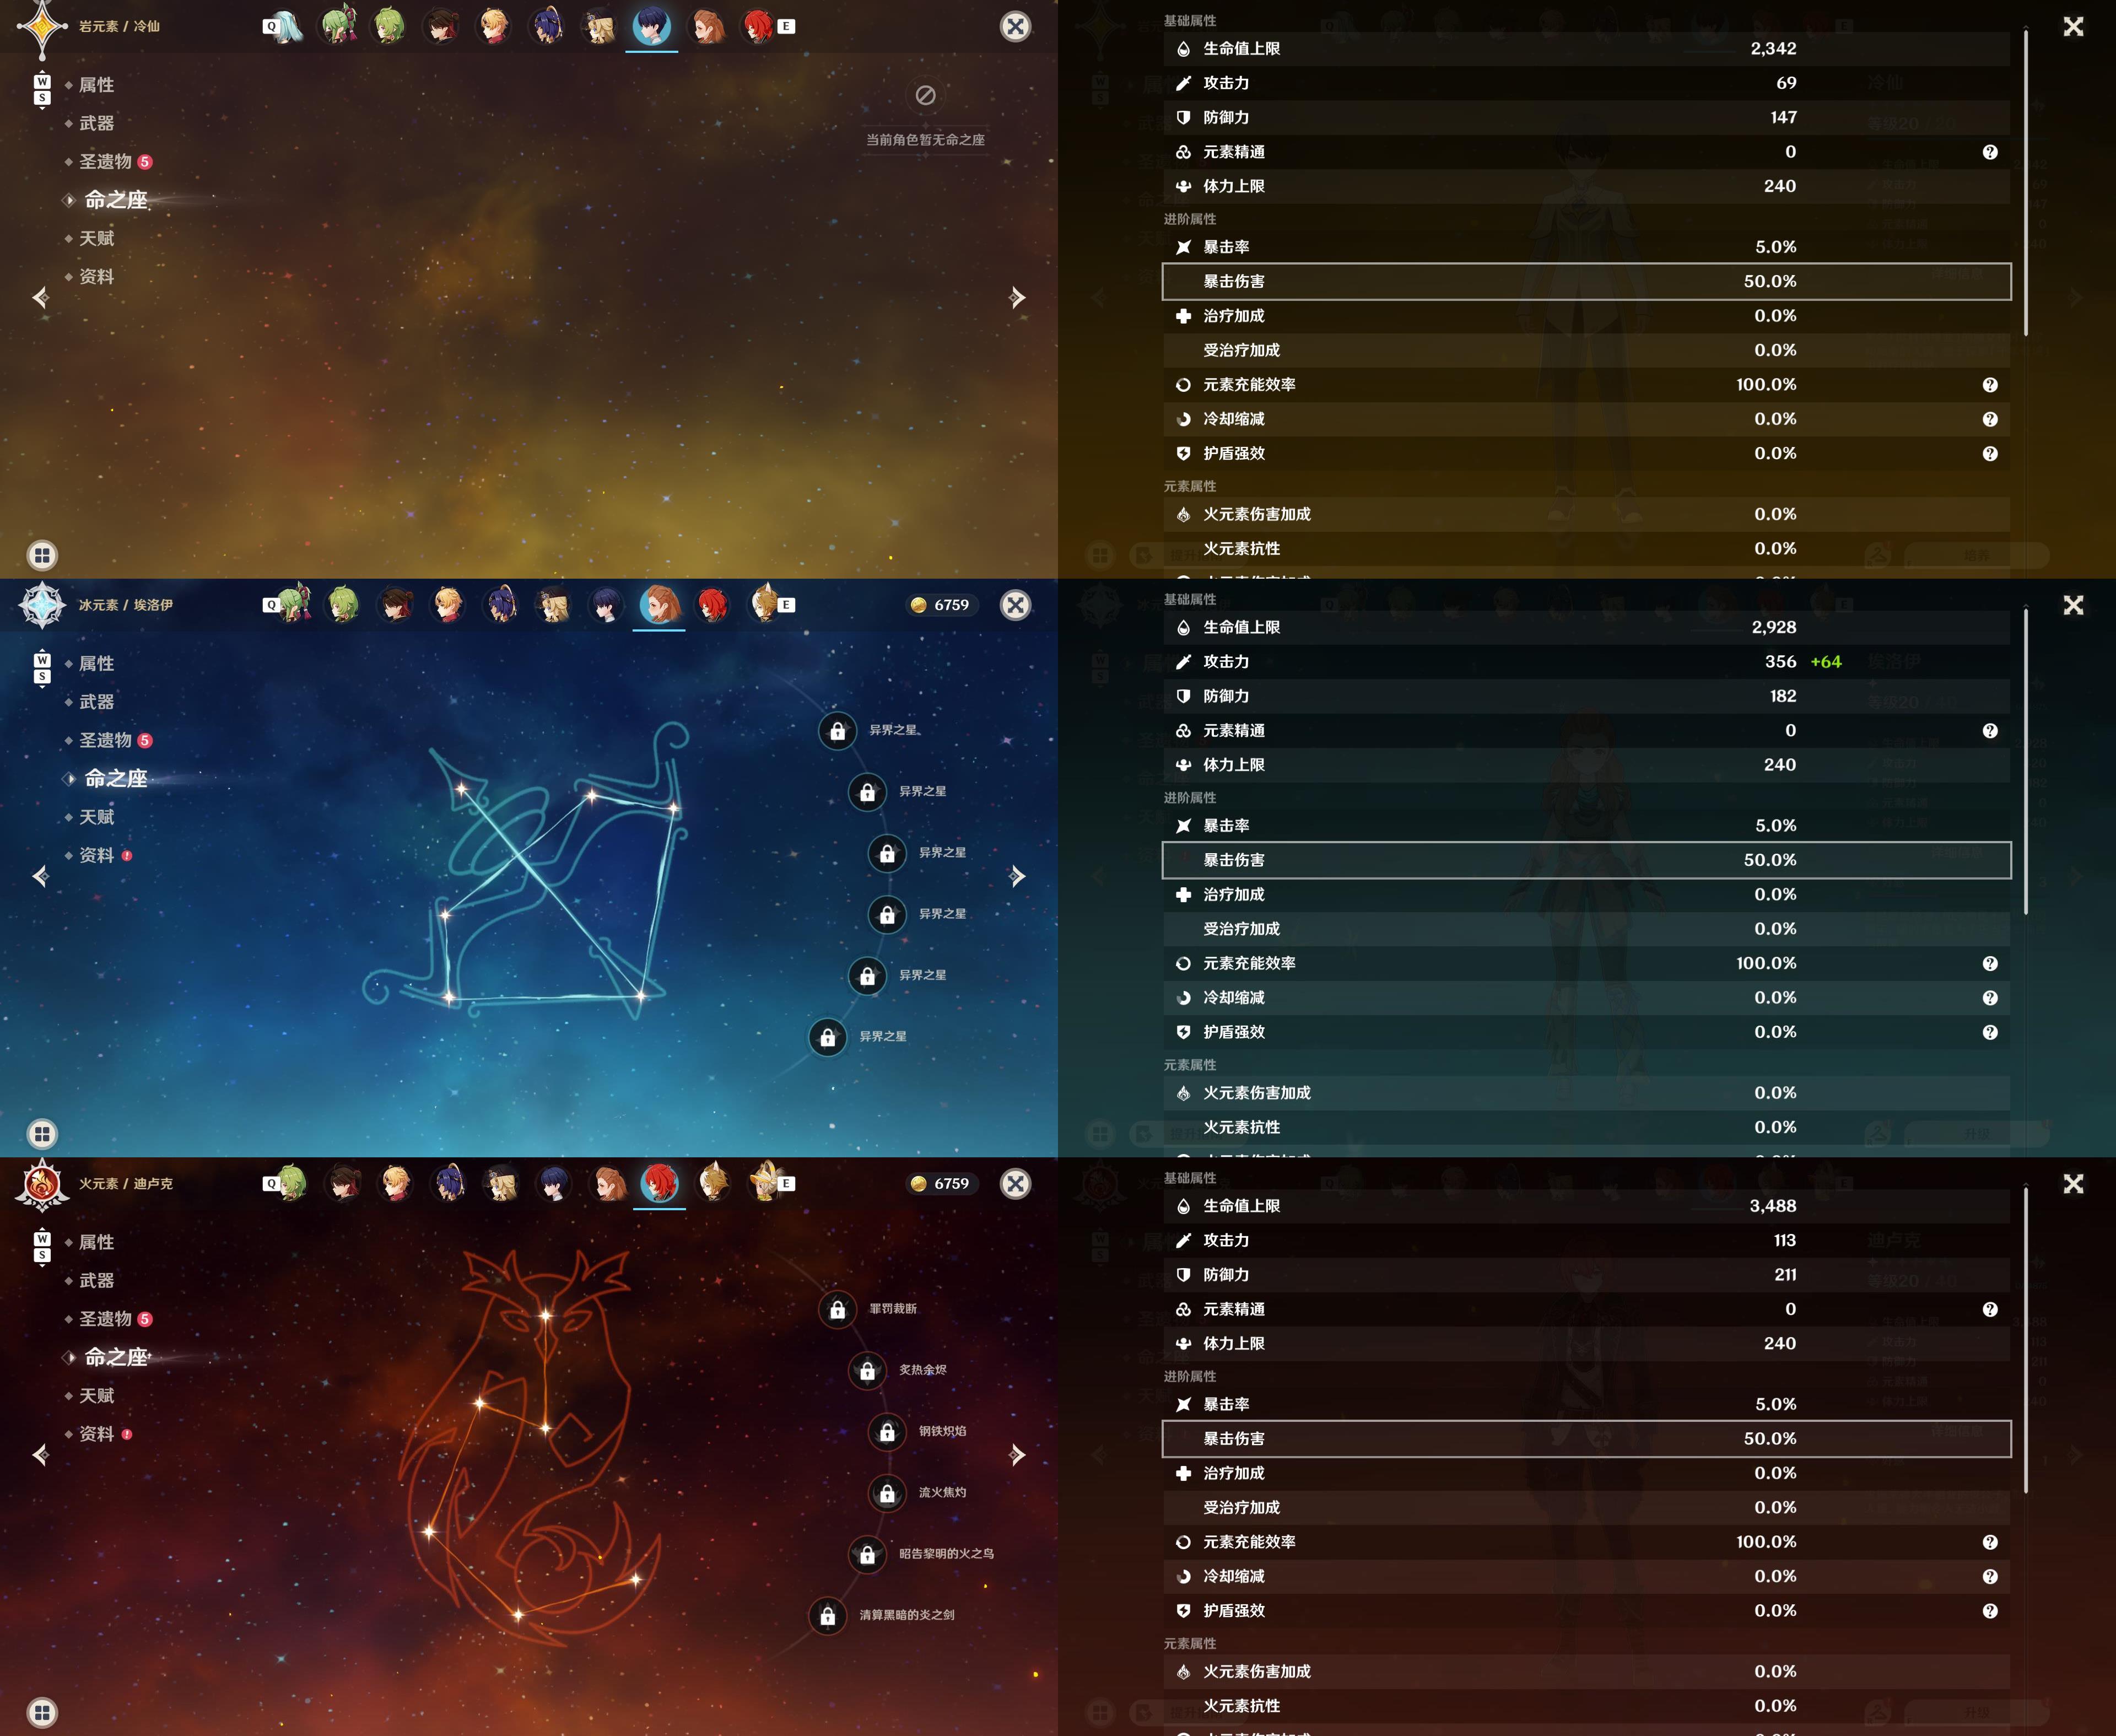Viewport: 2116px width, 1736px height.
Task: Open the 钢铁炽焰 constellation lock icon
Action: click(x=887, y=1432)
